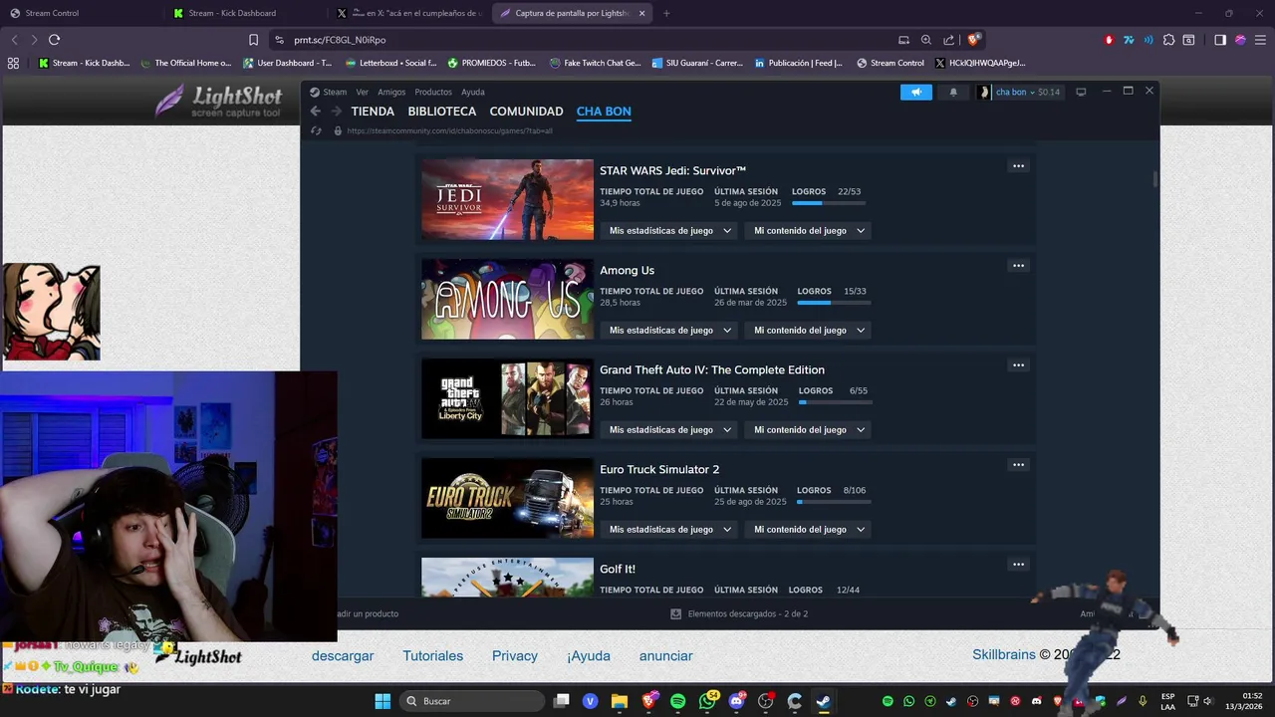Reload the Steam community page
1275x717 pixels.
316,130
